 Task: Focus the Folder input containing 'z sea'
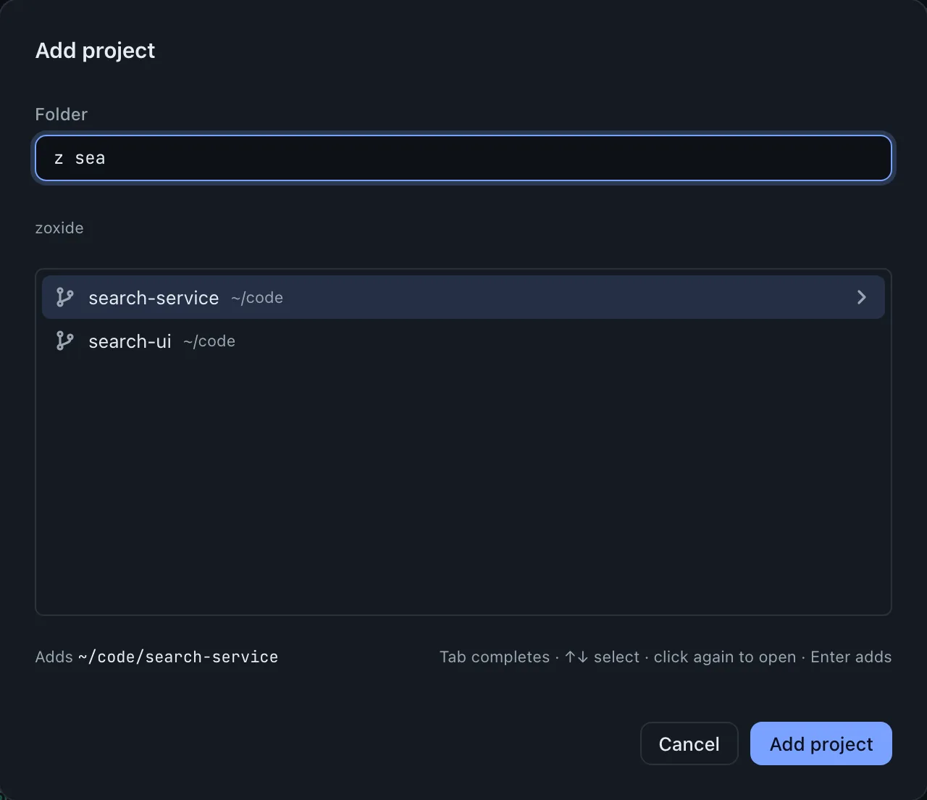click(x=463, y=158)
